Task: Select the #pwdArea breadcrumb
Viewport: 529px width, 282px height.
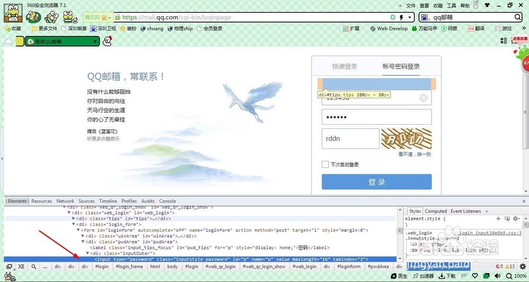Action: click(x=379, y=267)
